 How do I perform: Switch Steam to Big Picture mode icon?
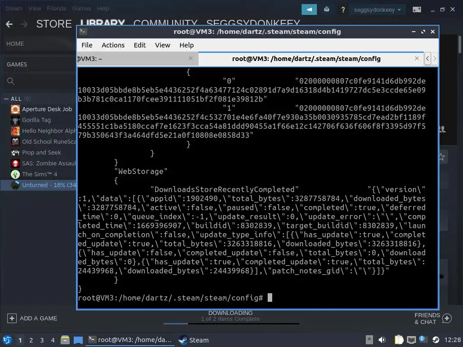point(416,10)
